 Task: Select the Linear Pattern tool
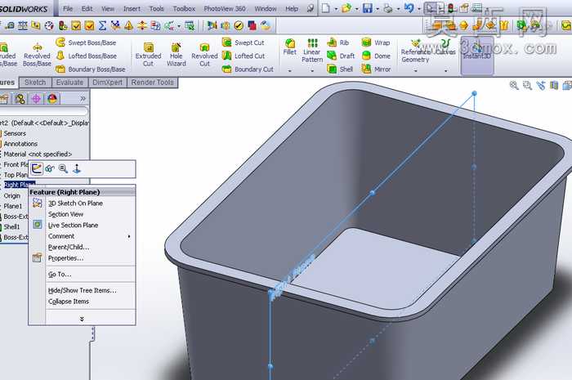pyautogui.click(x=312, y=51)
